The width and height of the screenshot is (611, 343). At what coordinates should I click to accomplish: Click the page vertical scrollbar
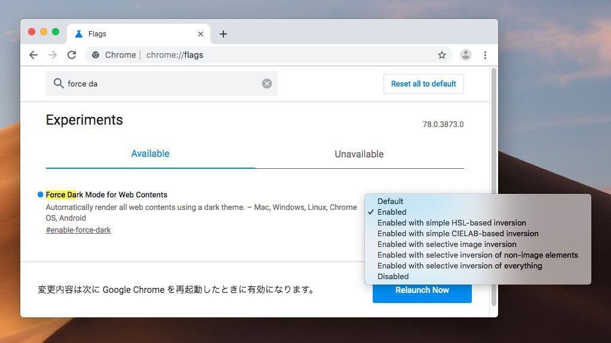pos(494,187)
